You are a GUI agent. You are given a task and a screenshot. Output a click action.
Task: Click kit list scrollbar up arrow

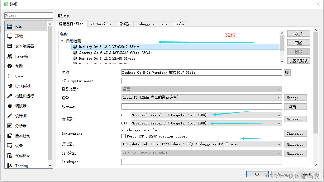pyautogui.click(x=282, y=33)
